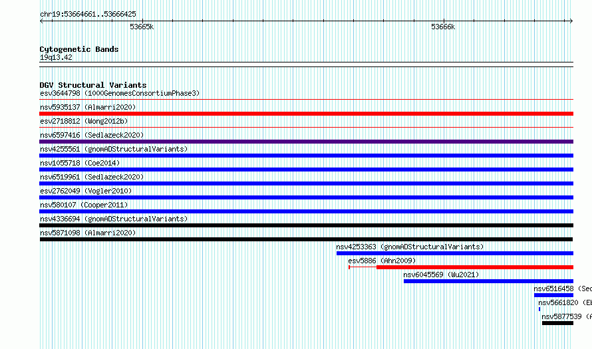Click nsv6597416 (Sedlazeck2020) label
The width and height of the screenshot is (592, 349).
point(92,135)
